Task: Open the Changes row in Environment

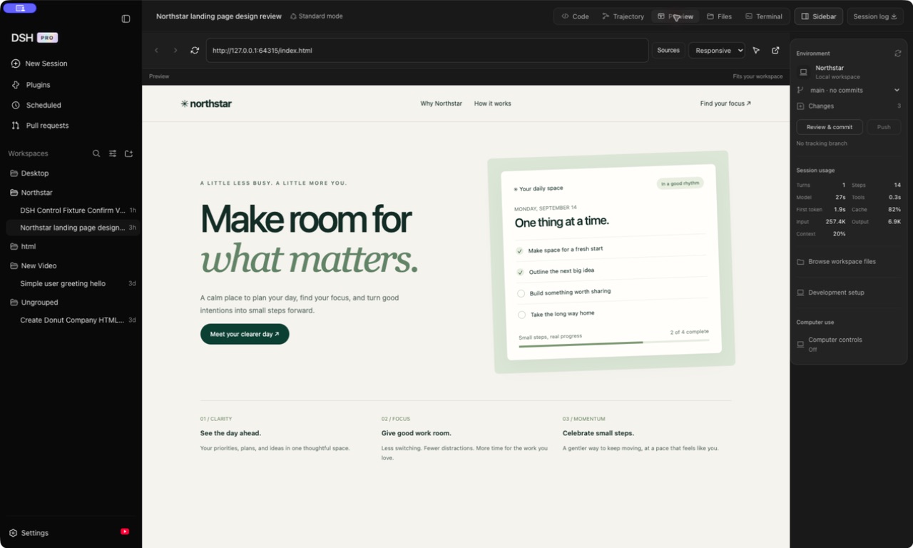Action: tap(849, 106)
